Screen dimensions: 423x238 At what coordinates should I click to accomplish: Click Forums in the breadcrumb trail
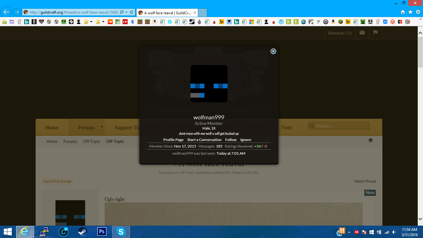[70, 141]
